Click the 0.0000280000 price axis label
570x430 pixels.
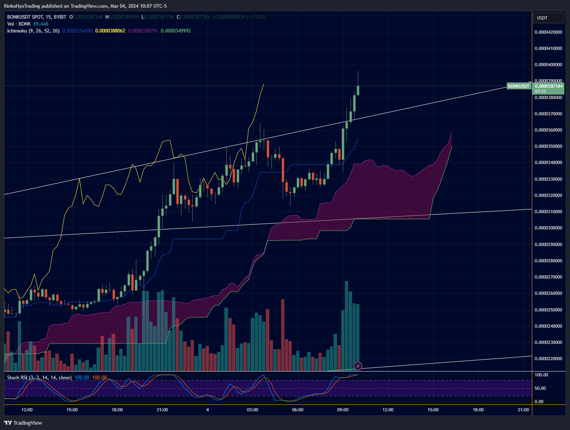point(548,261)
